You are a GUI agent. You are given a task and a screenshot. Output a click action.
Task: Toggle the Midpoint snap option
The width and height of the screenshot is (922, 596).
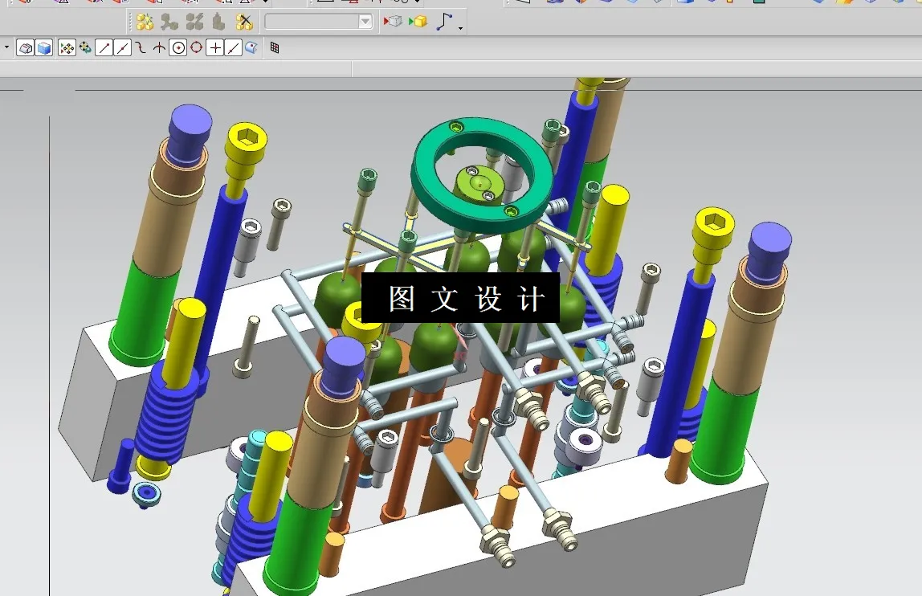click(122, 47)
